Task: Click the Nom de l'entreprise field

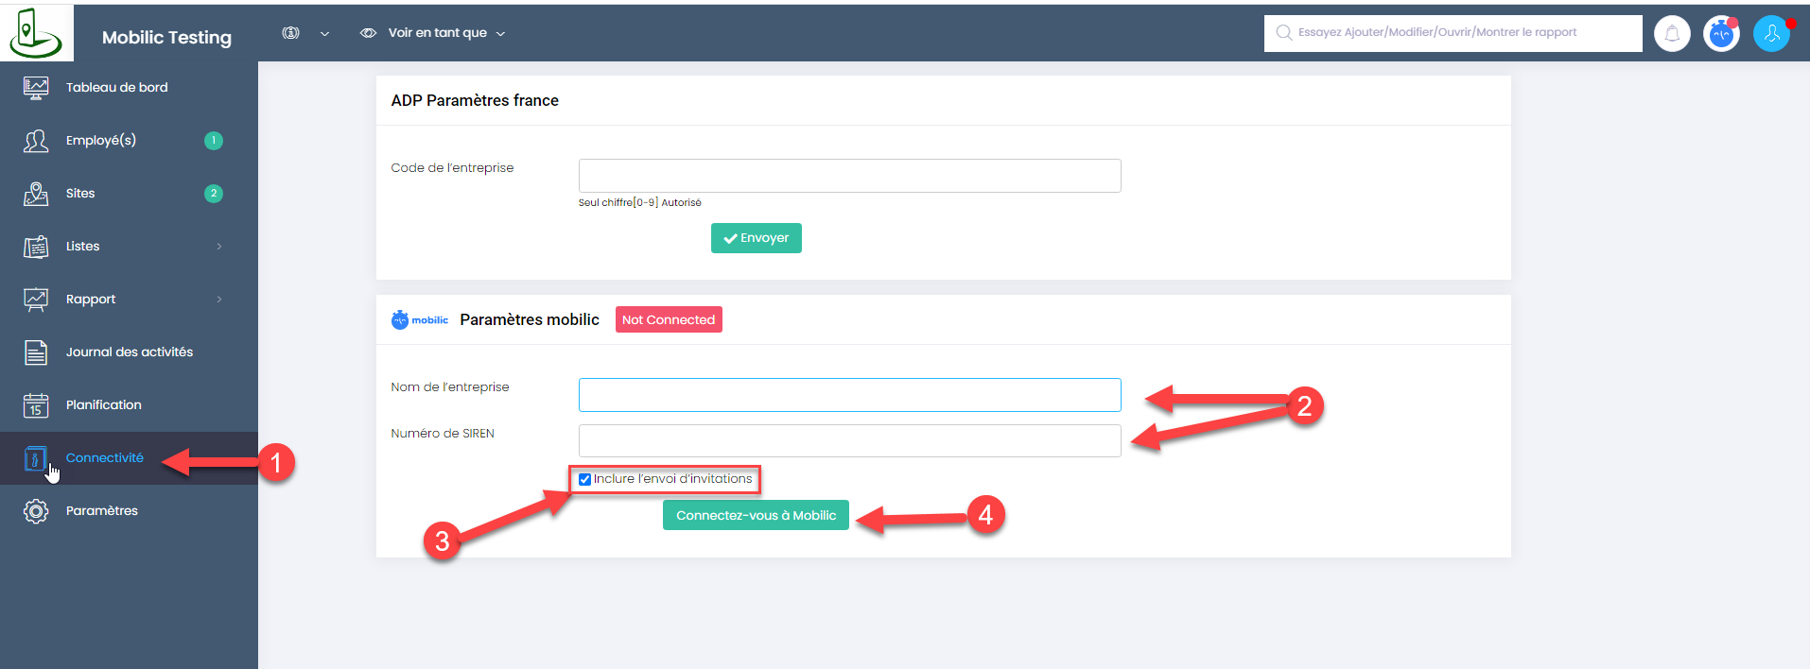Action: tap(850, 395)
